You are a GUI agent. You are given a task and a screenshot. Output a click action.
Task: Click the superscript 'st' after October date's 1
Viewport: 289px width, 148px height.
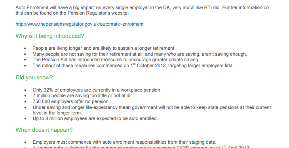tap(134, 64)
